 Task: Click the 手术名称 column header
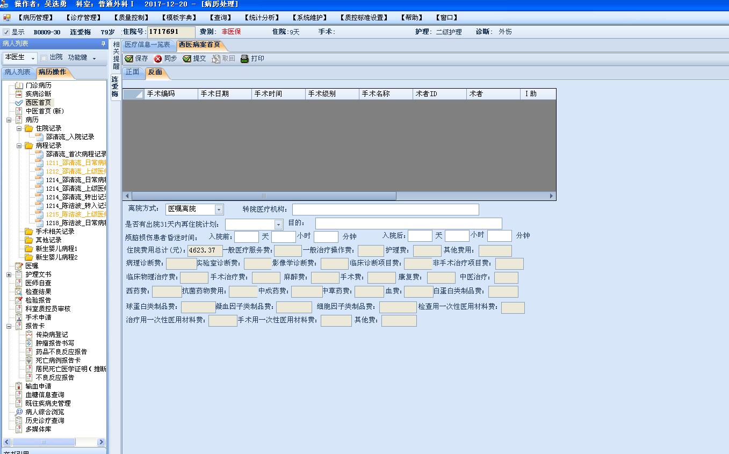point(386,93)
